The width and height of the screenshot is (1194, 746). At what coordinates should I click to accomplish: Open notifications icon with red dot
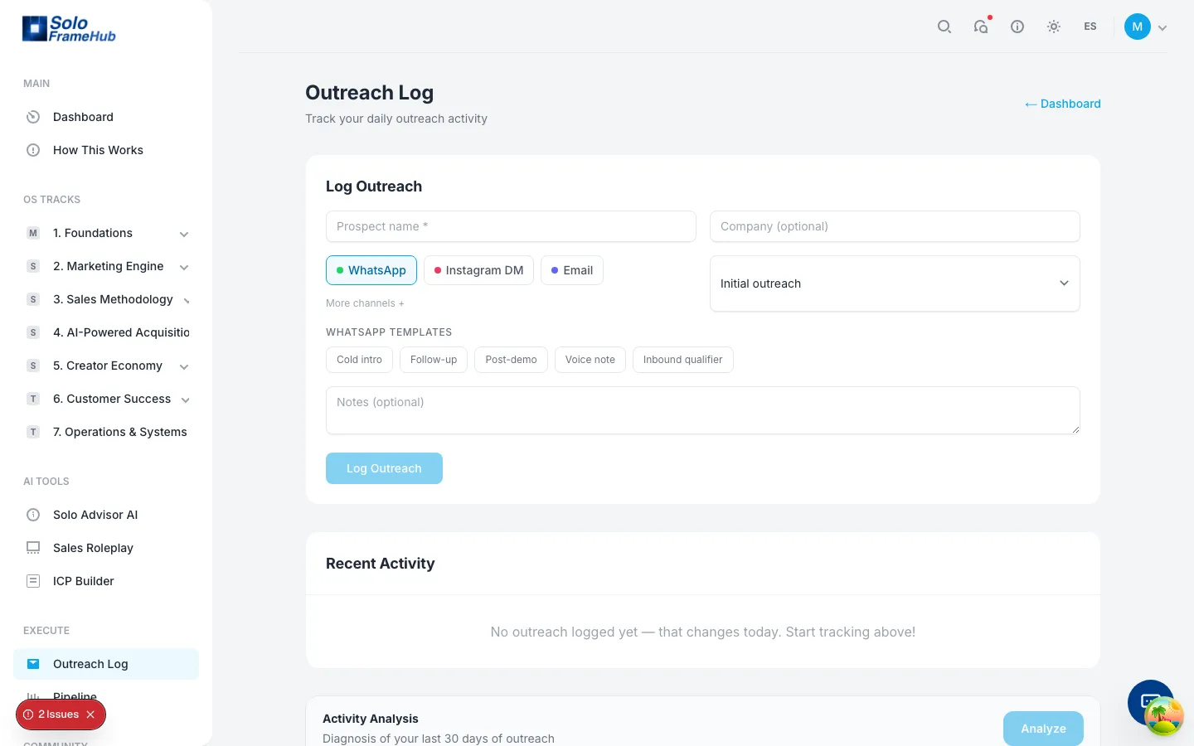click(981, 27)
